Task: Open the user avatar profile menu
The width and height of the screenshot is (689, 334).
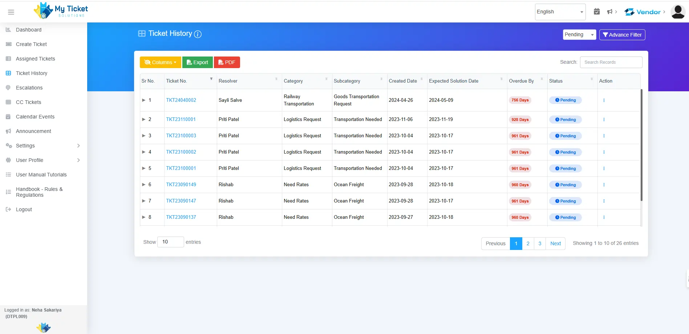Action: [678, 12]
